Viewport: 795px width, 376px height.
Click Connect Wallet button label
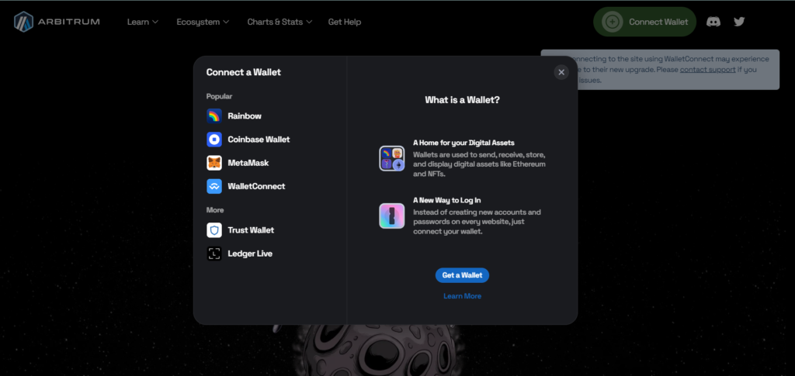point(658,22)
